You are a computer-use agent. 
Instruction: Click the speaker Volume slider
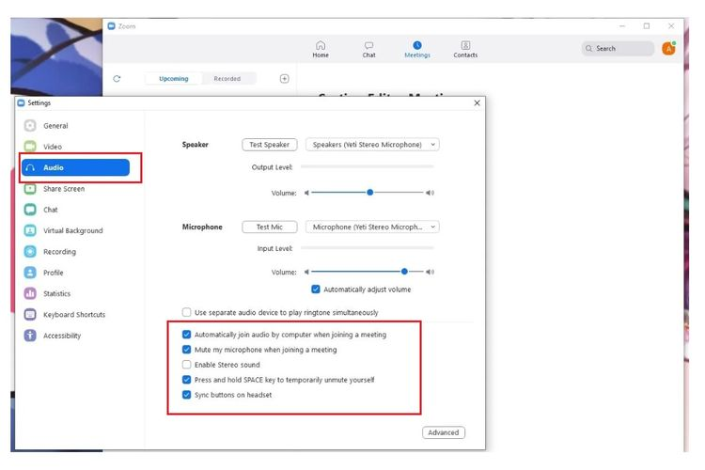[369, 192]
